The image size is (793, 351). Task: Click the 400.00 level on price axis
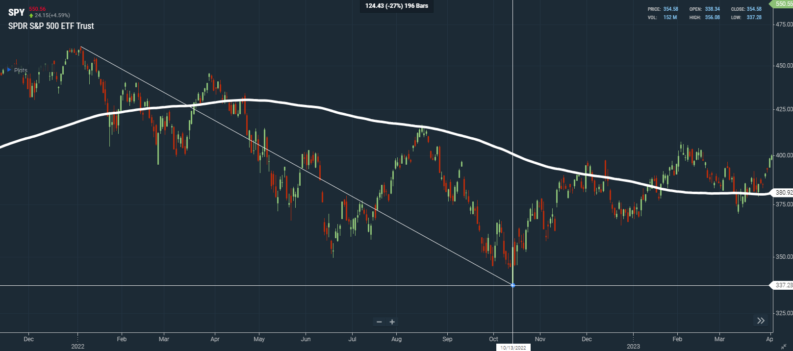point(784,155)
